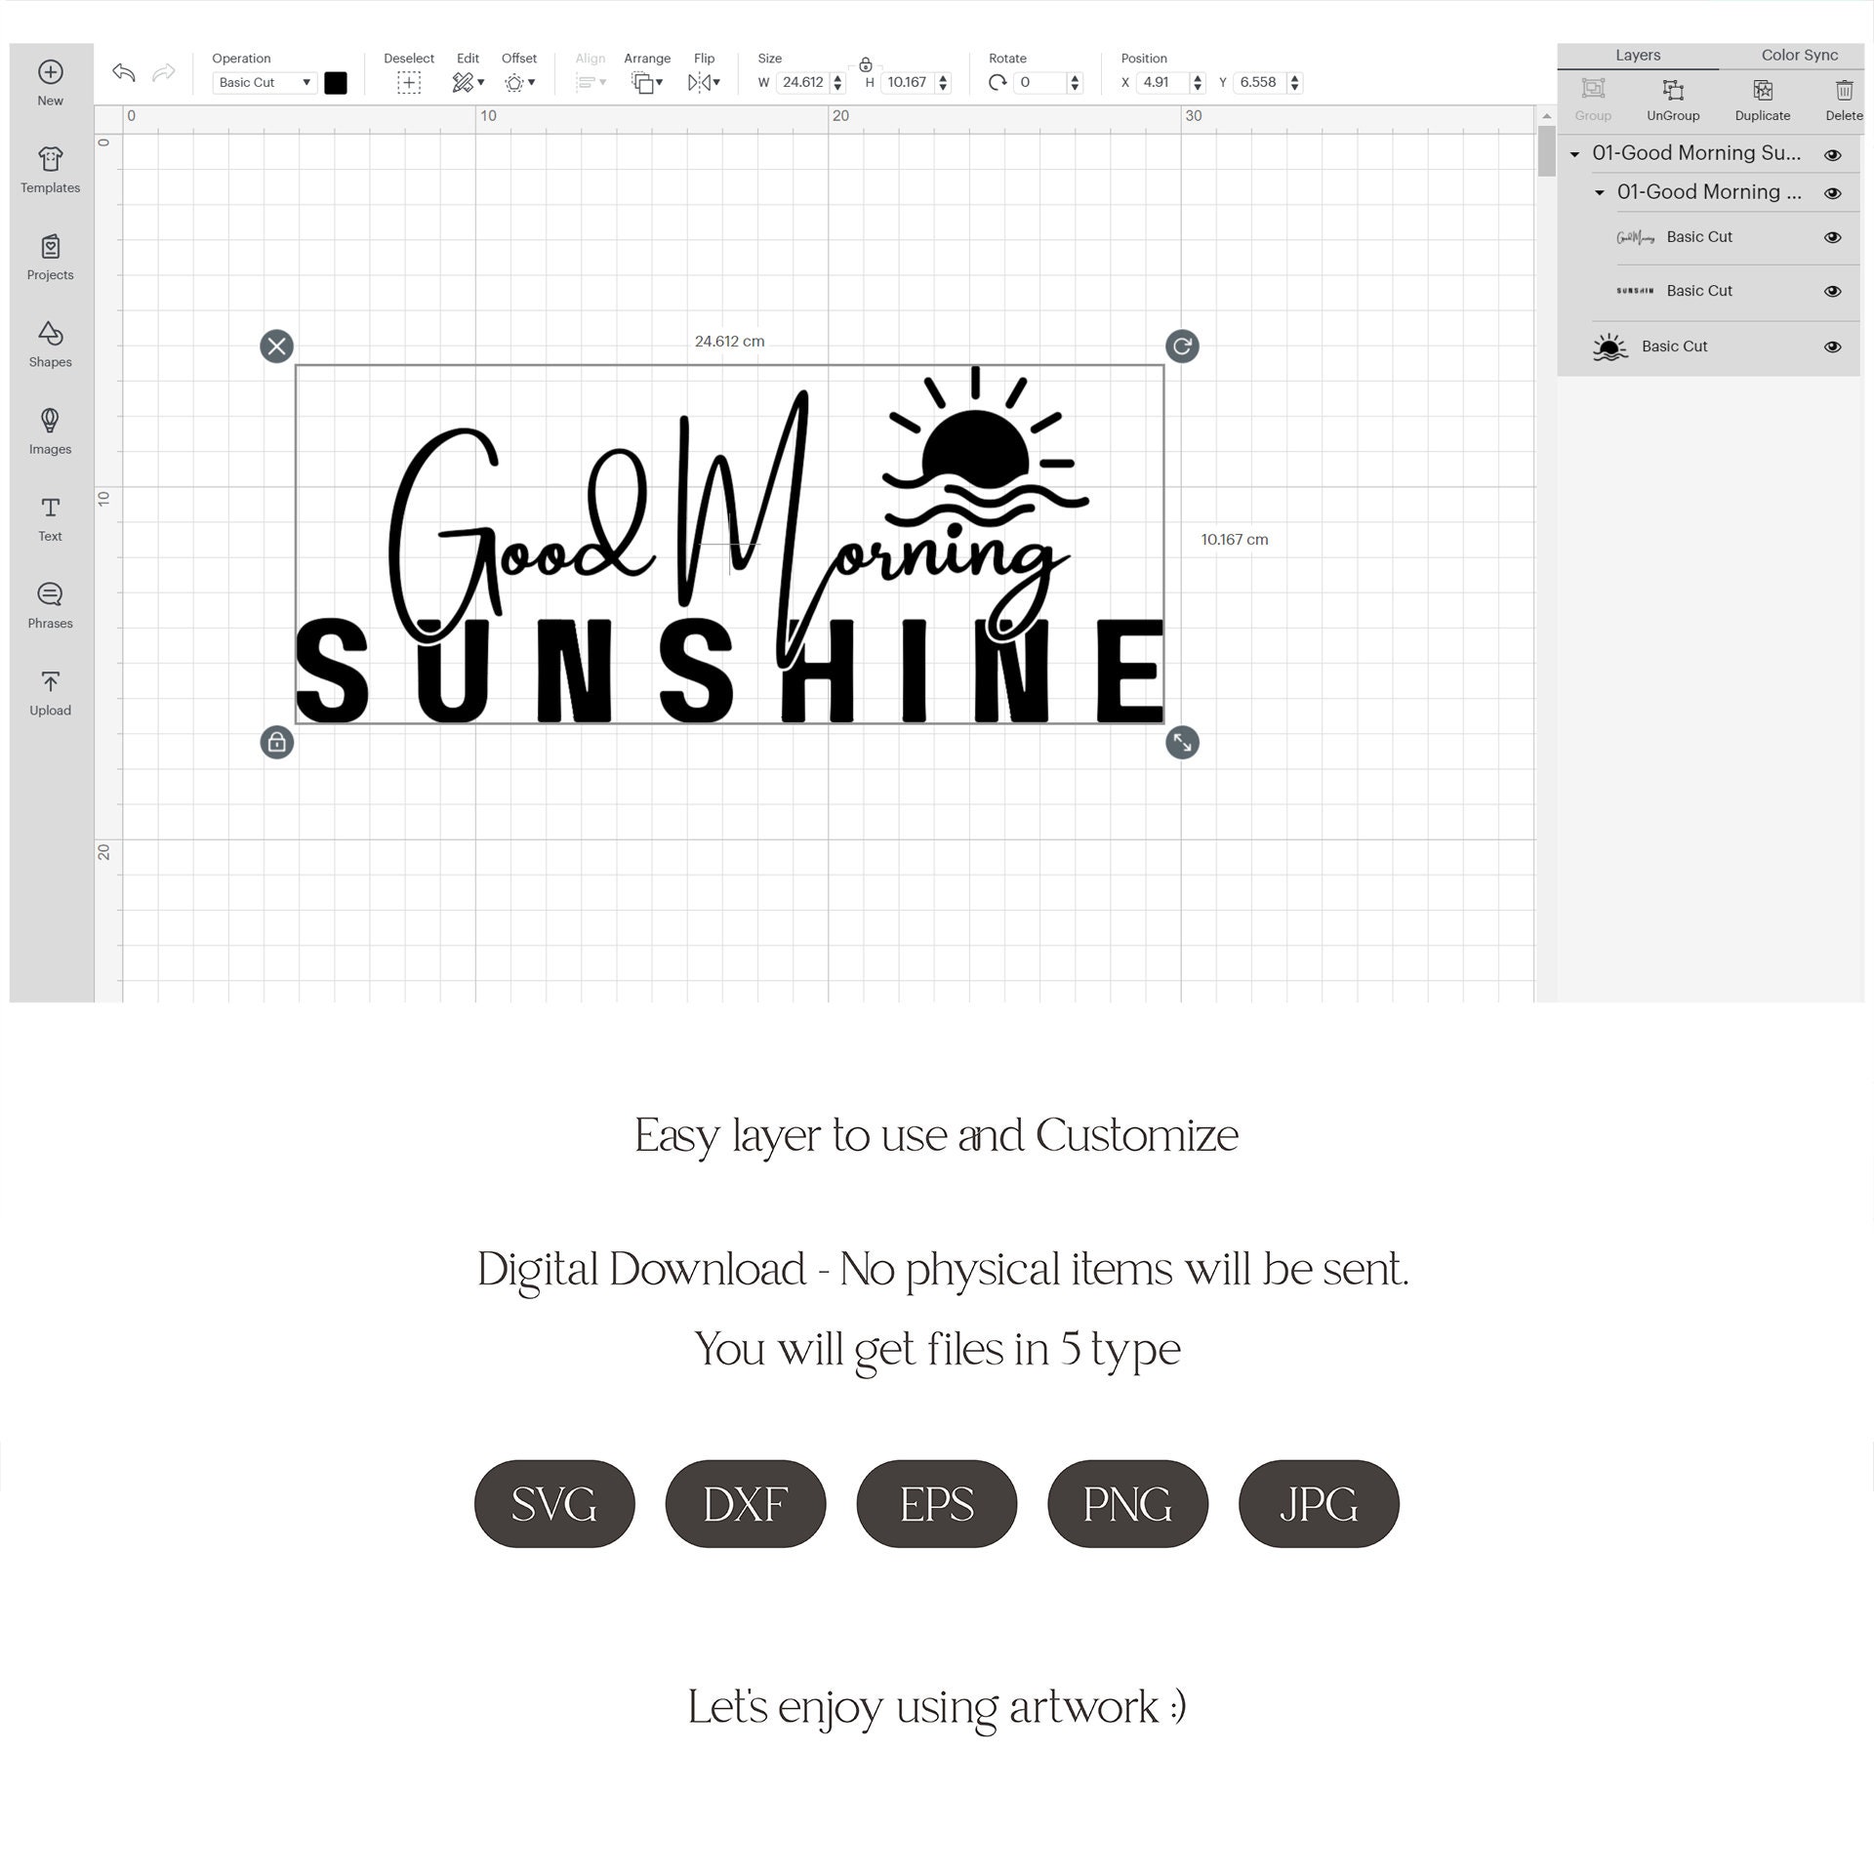Image resolution: width=1874 pixels, height=1874 pixels.
Task: Open the Shapes panel
Action: tap(50, 344)
